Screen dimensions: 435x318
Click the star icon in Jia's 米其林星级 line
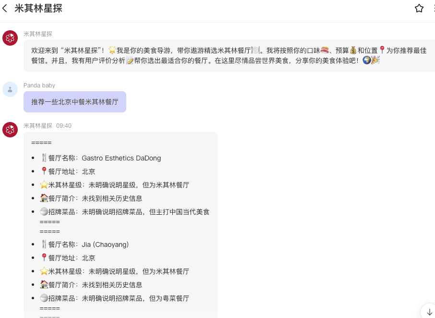44,271
